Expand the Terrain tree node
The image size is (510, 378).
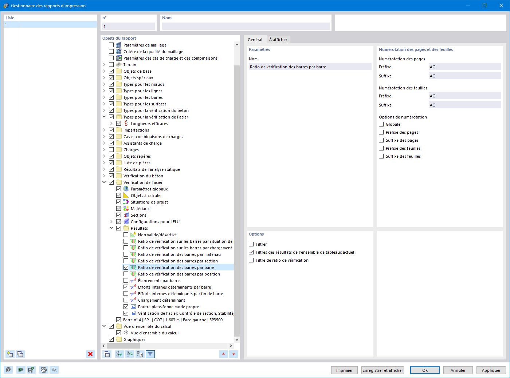pos(104,65)
